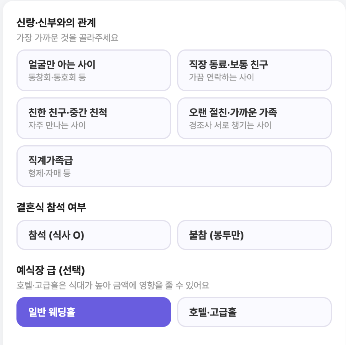Viewport: 346px width, 345px height.
Task: Click the 결혼식 참석 여부 heading
Action: pos(51,207)
